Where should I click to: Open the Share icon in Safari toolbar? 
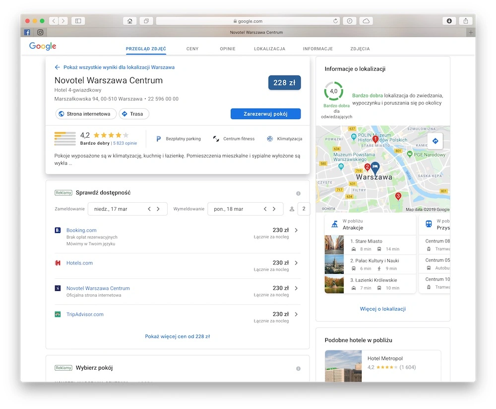point(466,21)
